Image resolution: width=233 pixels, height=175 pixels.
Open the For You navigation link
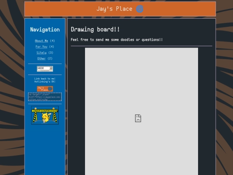41,47
